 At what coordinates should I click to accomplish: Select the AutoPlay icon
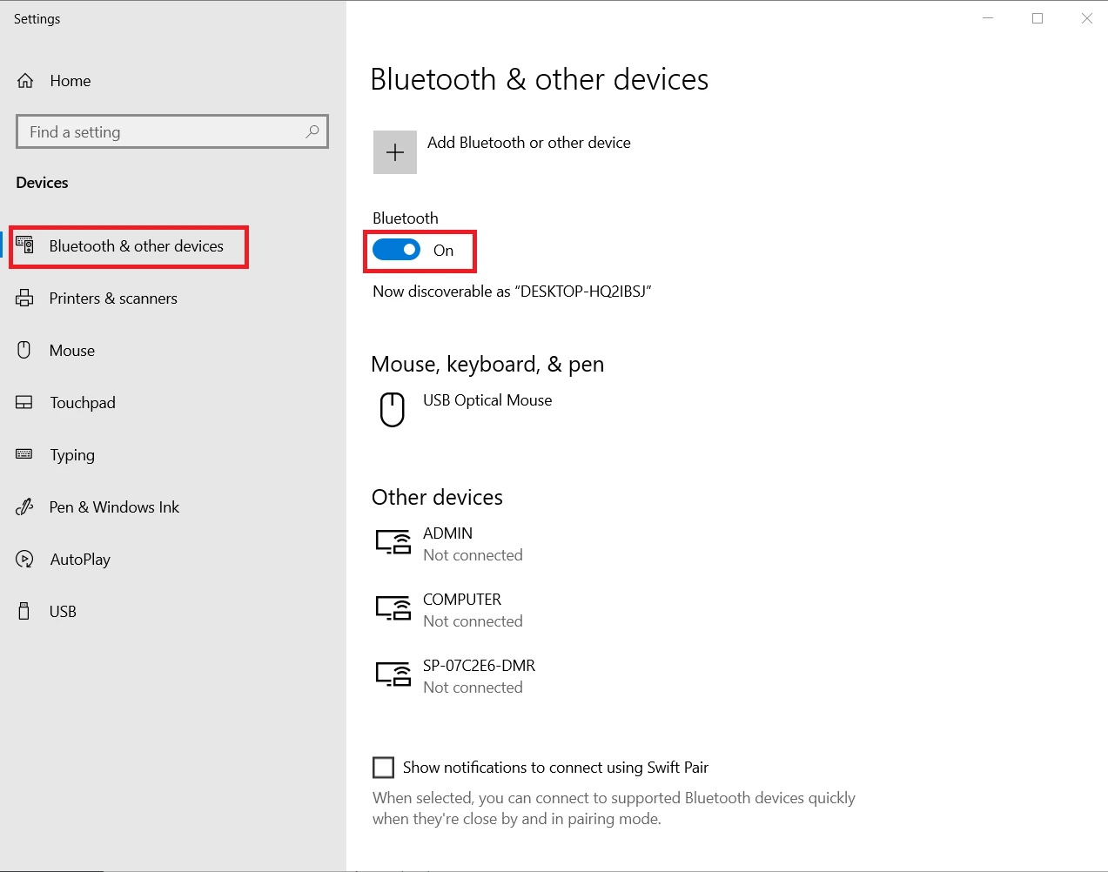click(24, 559)
